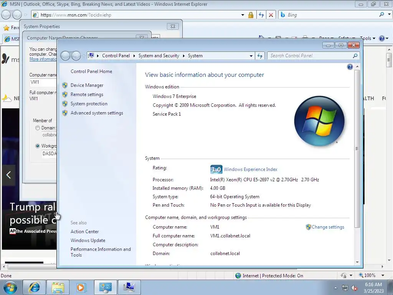
Task: Click Control Panel help question icon
Action: (x=350, y=67)
